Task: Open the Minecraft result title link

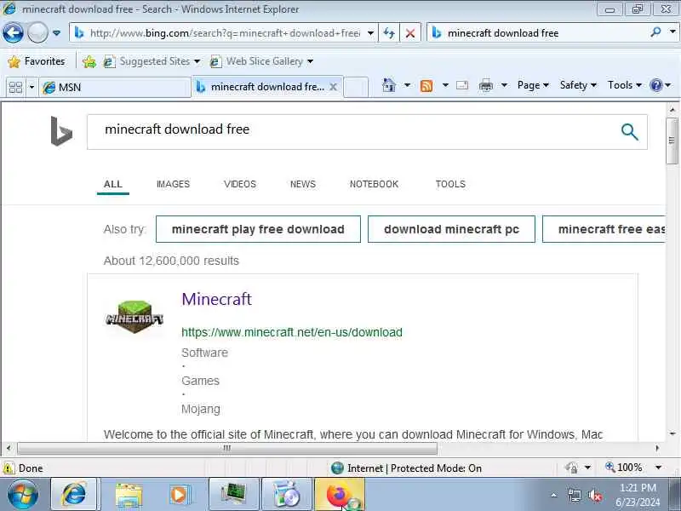Action: 216,299
